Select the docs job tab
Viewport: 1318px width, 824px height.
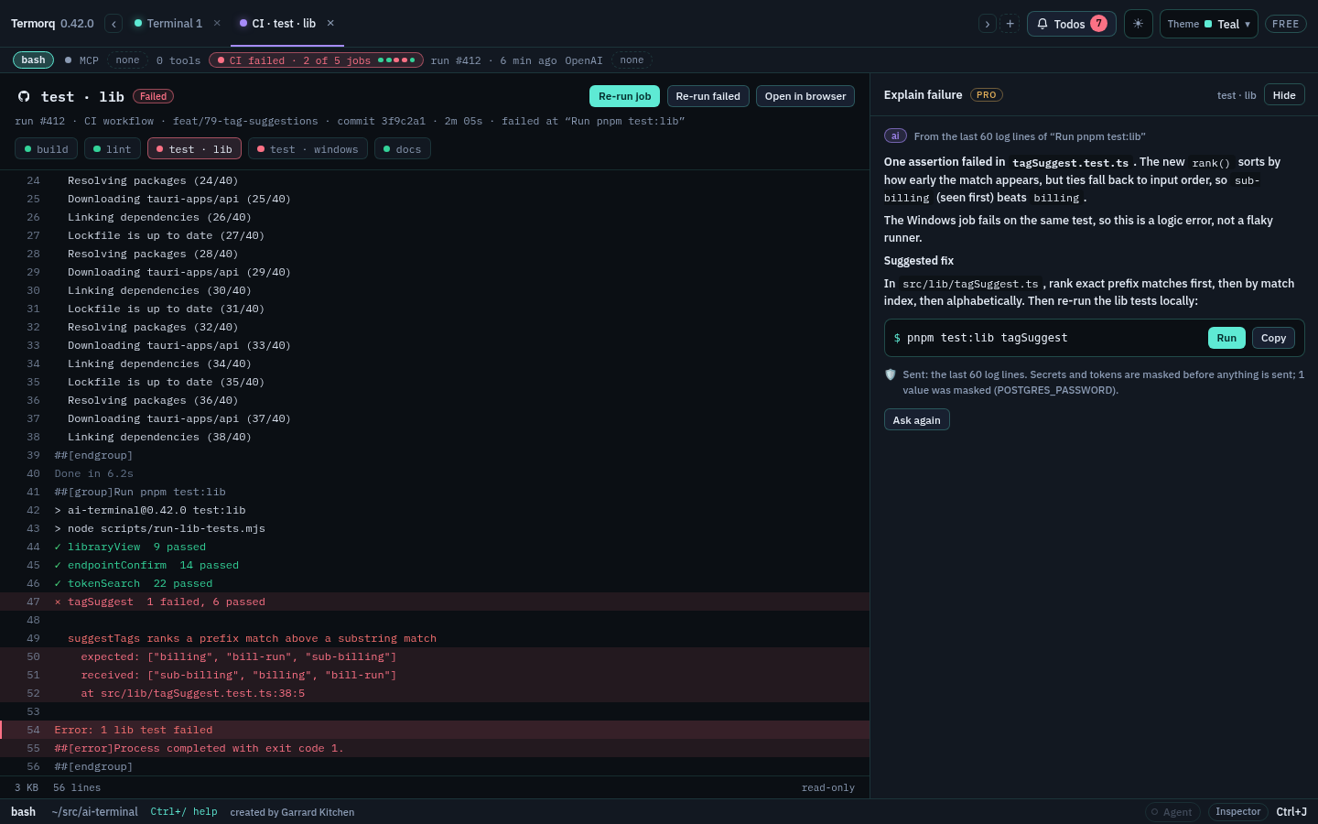click(x=403, y=149)
